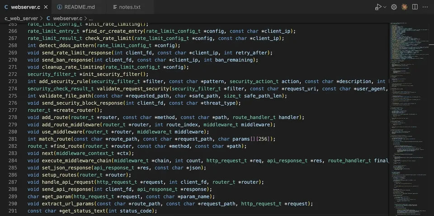
Task: Open the gear settings icon in editor toolbar
Action: coord(394,7)
